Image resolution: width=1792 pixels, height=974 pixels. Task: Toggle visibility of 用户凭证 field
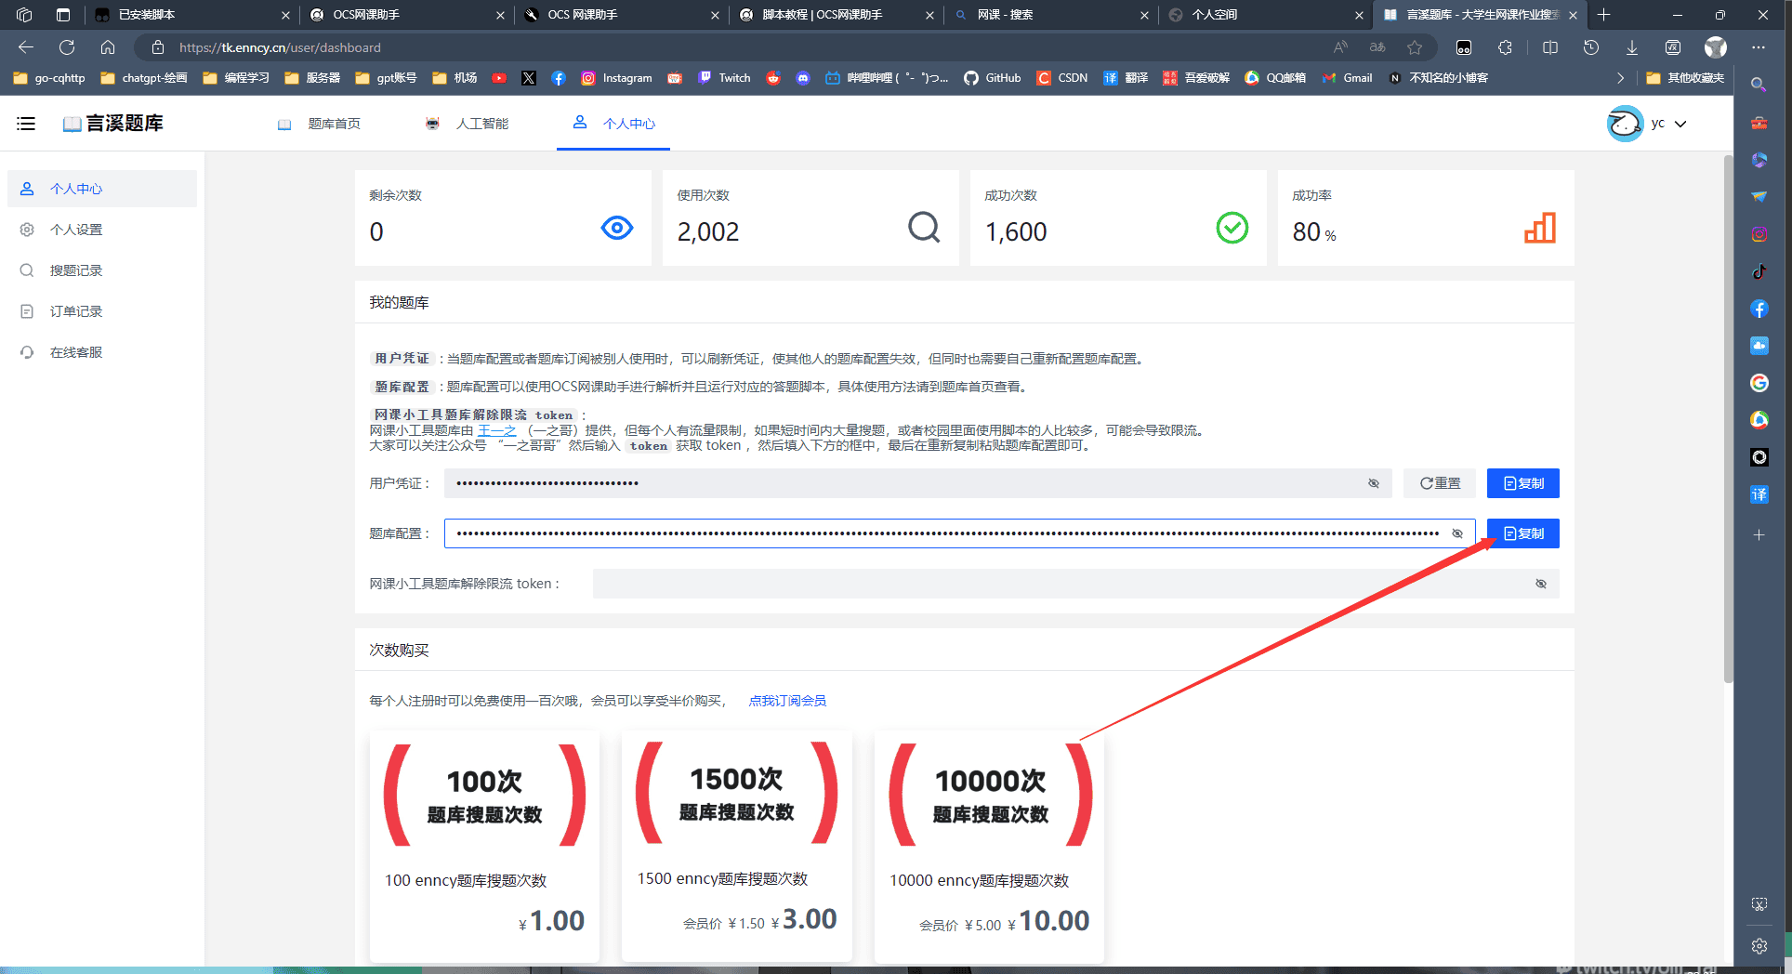(x=1373, y=483)
